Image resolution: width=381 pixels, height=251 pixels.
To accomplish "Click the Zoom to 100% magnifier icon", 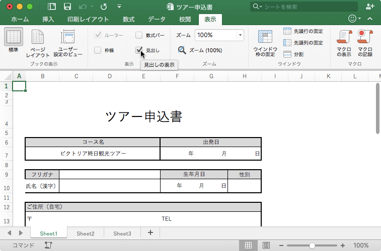I will (x=182, y=50).
